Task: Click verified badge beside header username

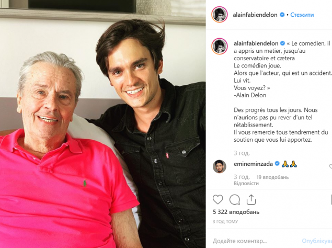Action: pyautogui.click(x=282, y=15)
